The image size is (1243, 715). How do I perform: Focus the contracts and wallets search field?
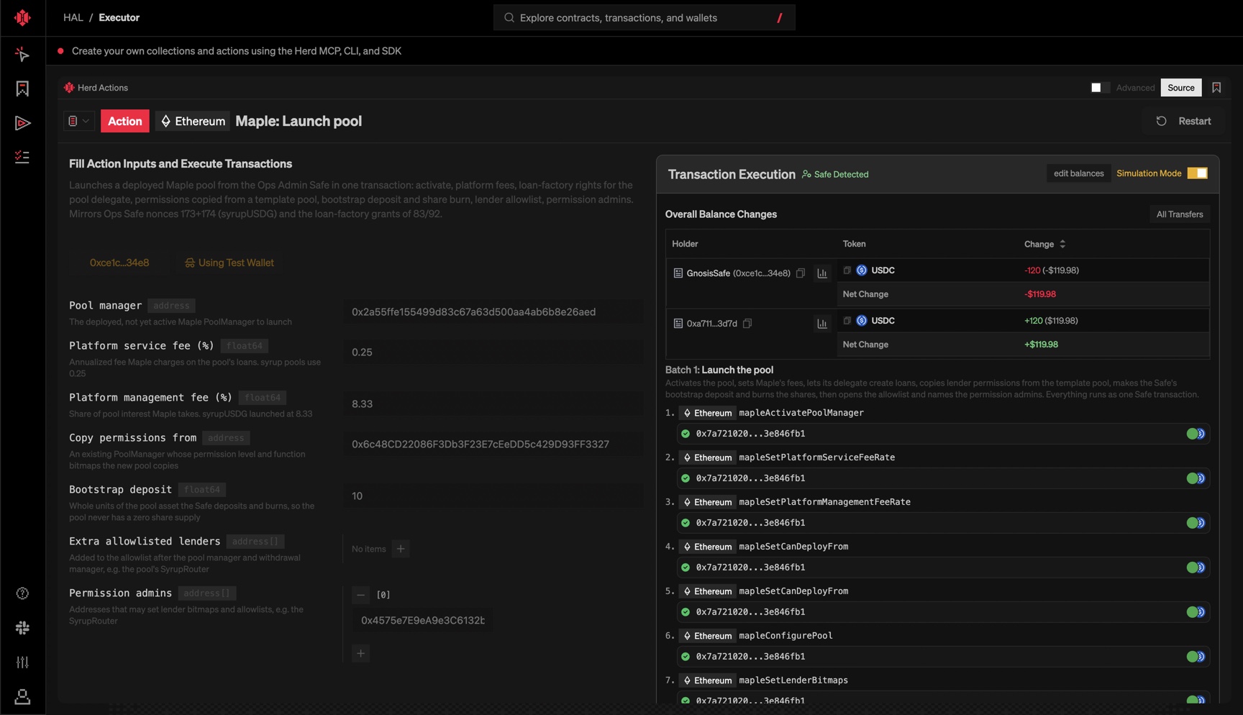pos(644,17)
